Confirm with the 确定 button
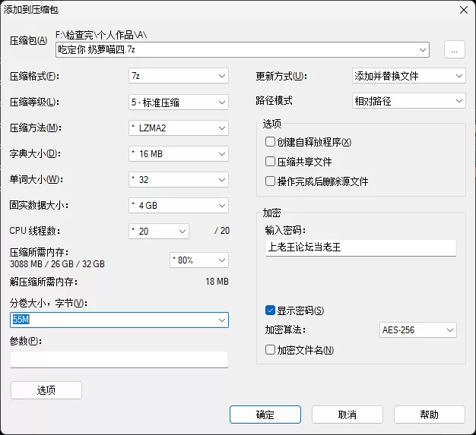Viewport: 476px width, 435px height. 265,415
